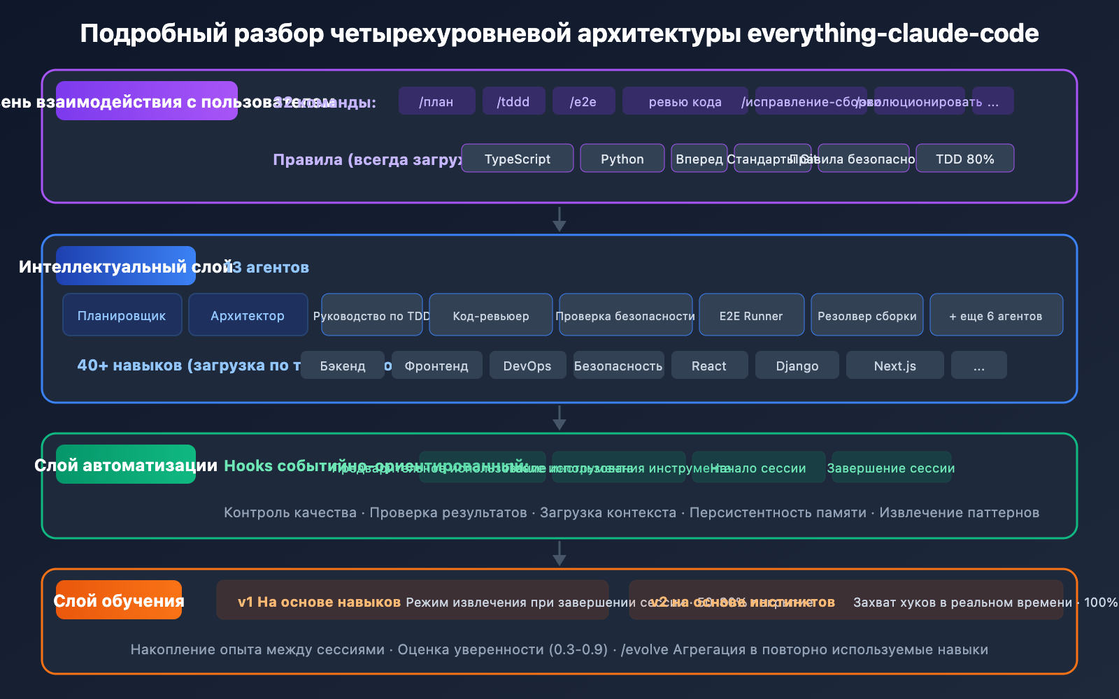This screenshot has height=699, width=1119.
Task: Expand the "+ еще 6 агентов" chip
Action: (x=996, y=315)
